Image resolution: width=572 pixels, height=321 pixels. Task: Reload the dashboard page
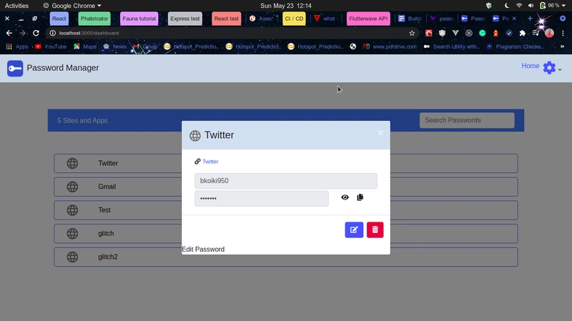click(x=36, y=33)
